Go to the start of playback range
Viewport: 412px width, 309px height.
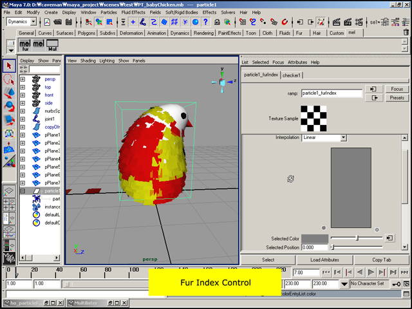click(x=326, y=272)
